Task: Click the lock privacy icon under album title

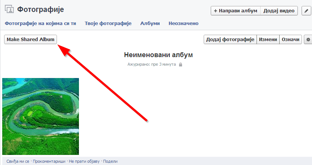Action: click(181, 65)
